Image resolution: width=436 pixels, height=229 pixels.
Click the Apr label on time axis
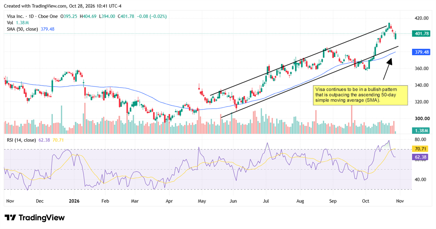169,201
